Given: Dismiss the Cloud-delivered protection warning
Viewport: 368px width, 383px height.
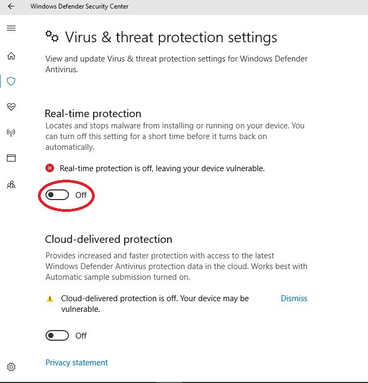Looking at the screenshot, I should [x=294, y=298].
